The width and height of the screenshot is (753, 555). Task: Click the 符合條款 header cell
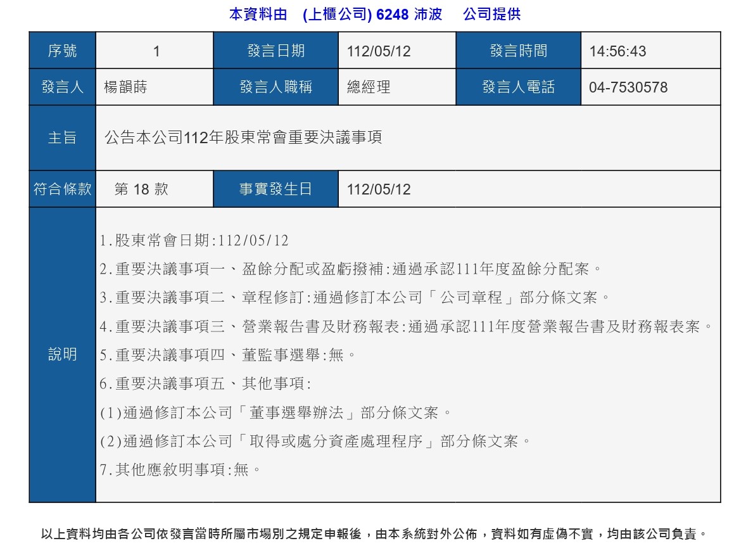[x=63, y=189]
